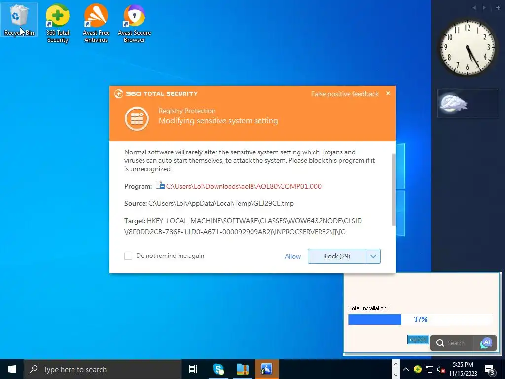
Task: Allow the registry modification
Action: (292, 256)
